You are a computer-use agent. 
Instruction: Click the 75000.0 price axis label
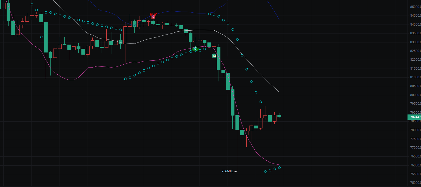[x=415, y=183]
